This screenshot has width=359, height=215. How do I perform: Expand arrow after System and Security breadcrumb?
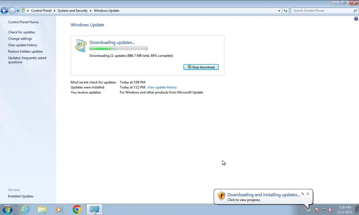[x=91, y=11]
